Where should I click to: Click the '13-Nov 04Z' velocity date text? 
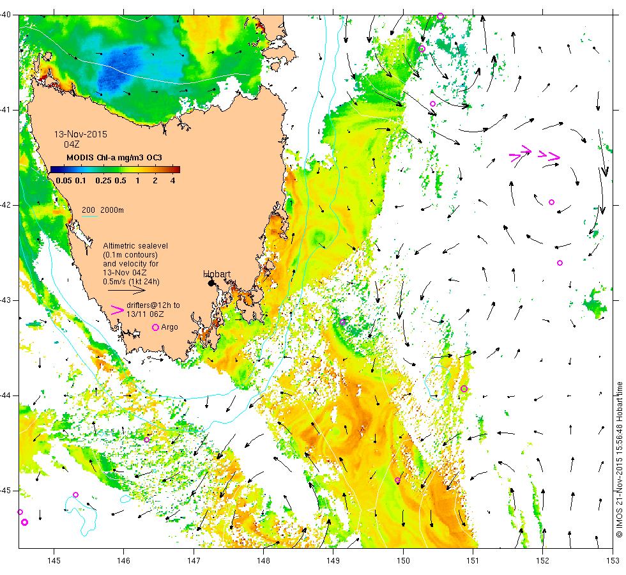coord(125,273)
